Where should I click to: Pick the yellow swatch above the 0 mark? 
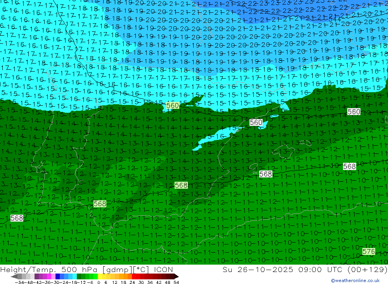click(100, 276)
